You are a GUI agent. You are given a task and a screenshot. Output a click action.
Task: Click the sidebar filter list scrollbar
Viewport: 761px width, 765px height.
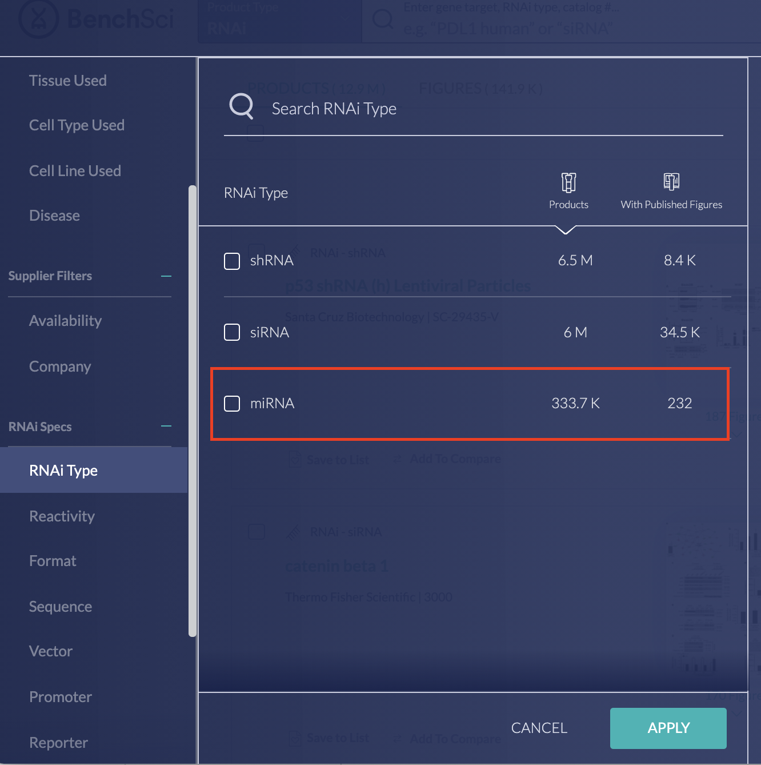(193, 411)
